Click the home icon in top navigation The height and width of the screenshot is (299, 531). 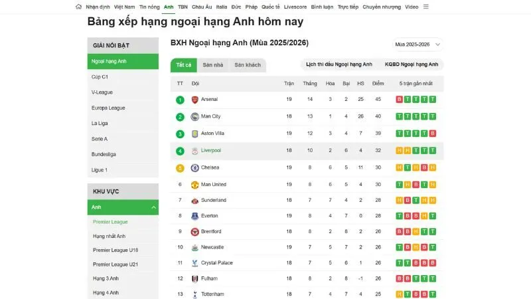(x=78, y=7)
